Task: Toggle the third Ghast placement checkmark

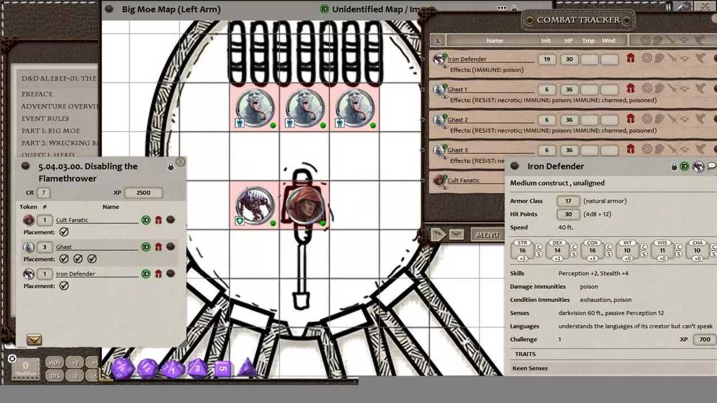Action: 92,259
